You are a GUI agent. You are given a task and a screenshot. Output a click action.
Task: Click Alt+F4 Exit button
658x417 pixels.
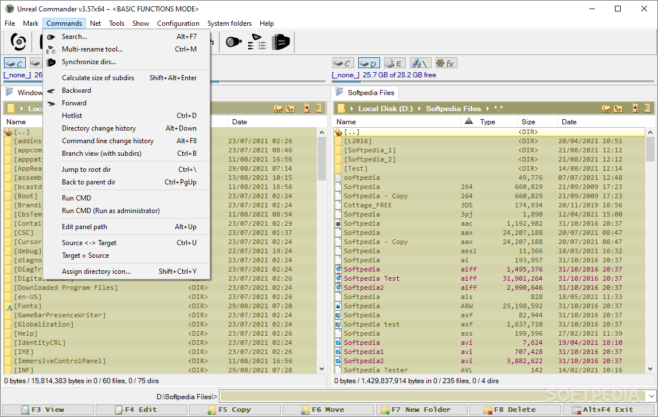pyautogui.click(x=609, y=410)
